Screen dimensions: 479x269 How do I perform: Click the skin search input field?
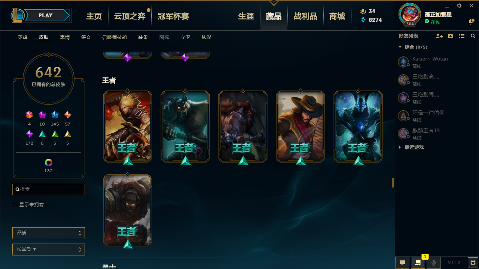click(49, 189)
